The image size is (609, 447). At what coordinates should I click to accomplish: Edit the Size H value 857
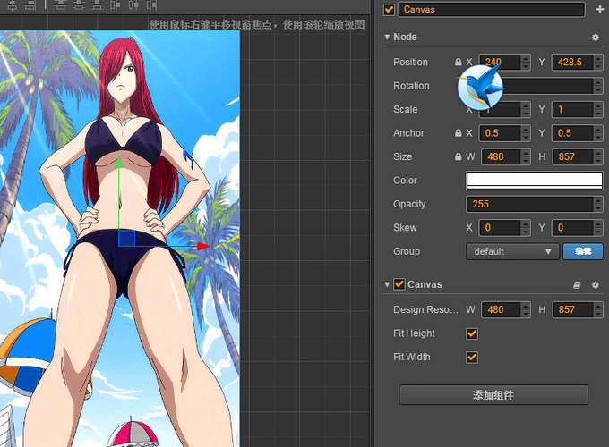point(572,156)
